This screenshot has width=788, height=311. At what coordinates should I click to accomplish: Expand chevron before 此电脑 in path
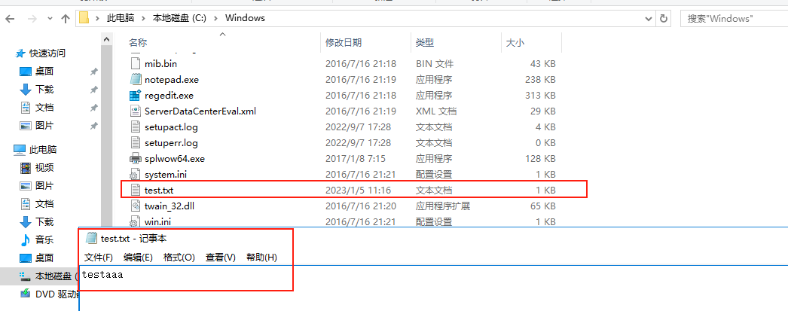[97, 19]
